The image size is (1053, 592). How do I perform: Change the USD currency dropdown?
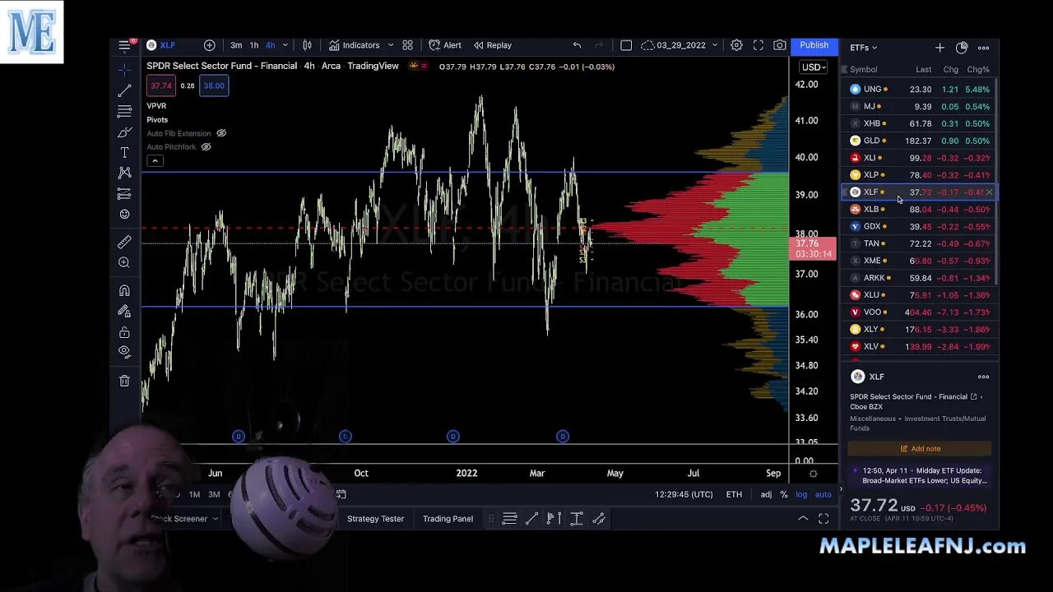814,67
